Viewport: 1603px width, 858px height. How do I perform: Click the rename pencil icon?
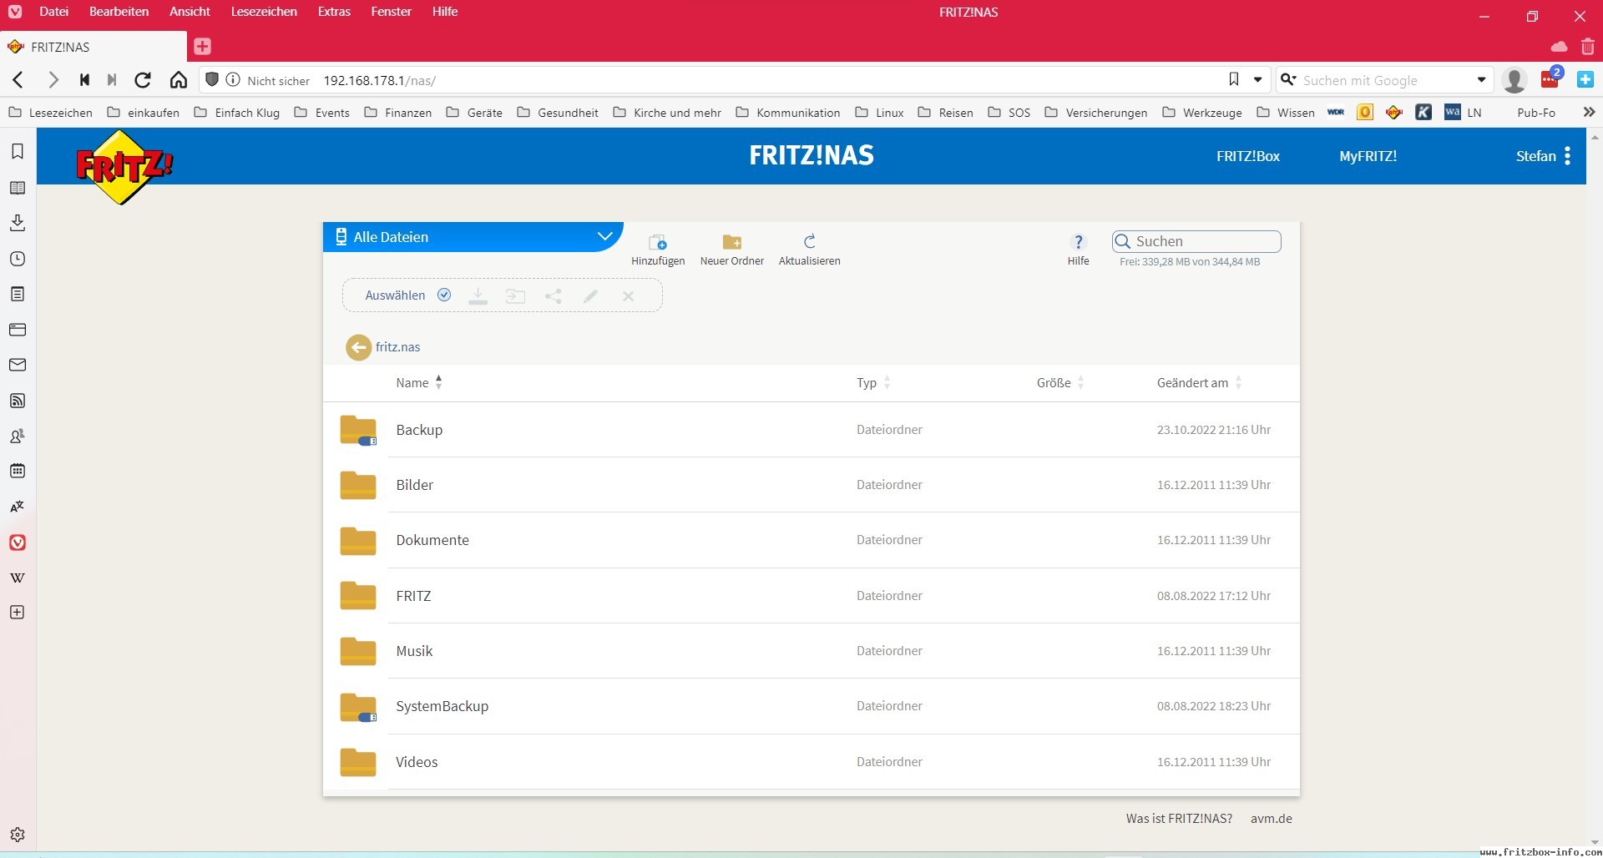coord(590,295)
